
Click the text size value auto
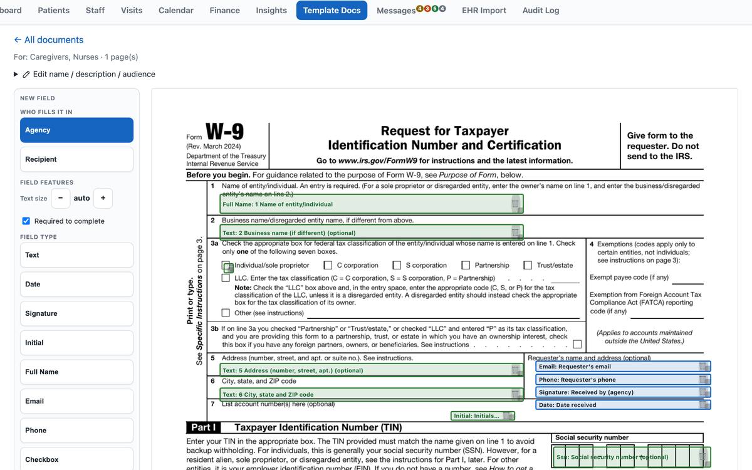(x=81, y=198)
